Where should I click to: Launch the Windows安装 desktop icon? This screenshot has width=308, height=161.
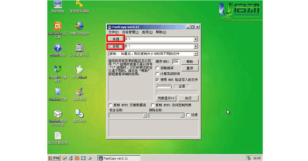(58, 92)
